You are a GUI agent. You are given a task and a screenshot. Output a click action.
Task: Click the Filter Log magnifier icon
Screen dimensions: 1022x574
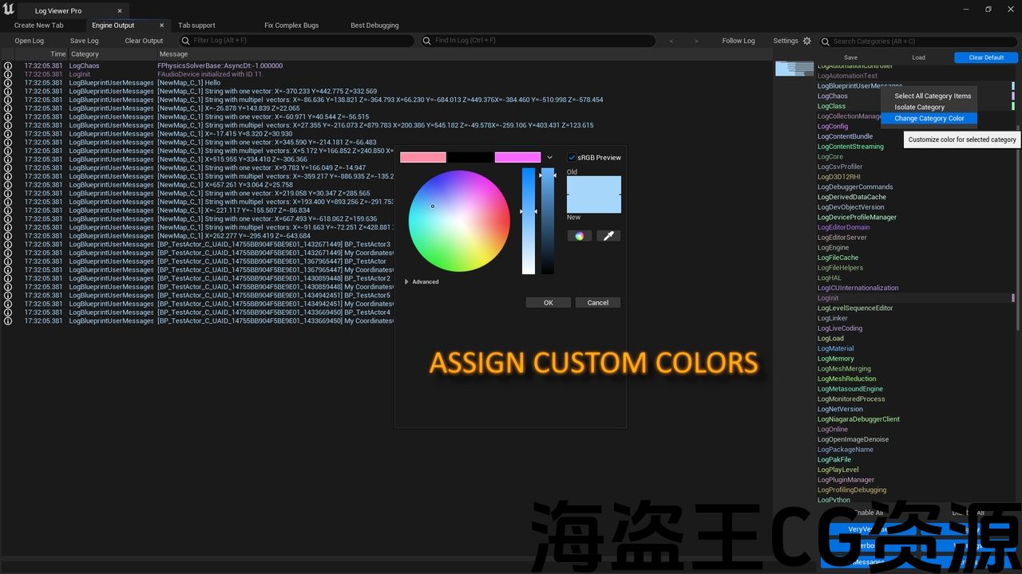pyautogui.click(x=186, y=41)
